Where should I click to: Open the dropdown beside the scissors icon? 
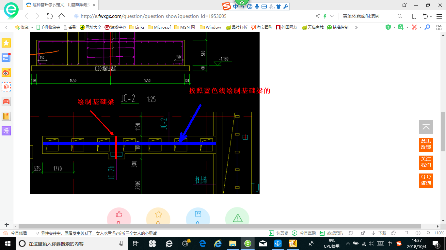420,28
